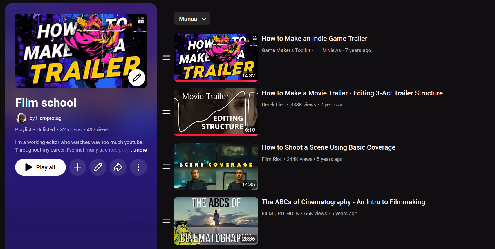
Task: Click the 82 videos count
Action: click(x=71, y=130)
